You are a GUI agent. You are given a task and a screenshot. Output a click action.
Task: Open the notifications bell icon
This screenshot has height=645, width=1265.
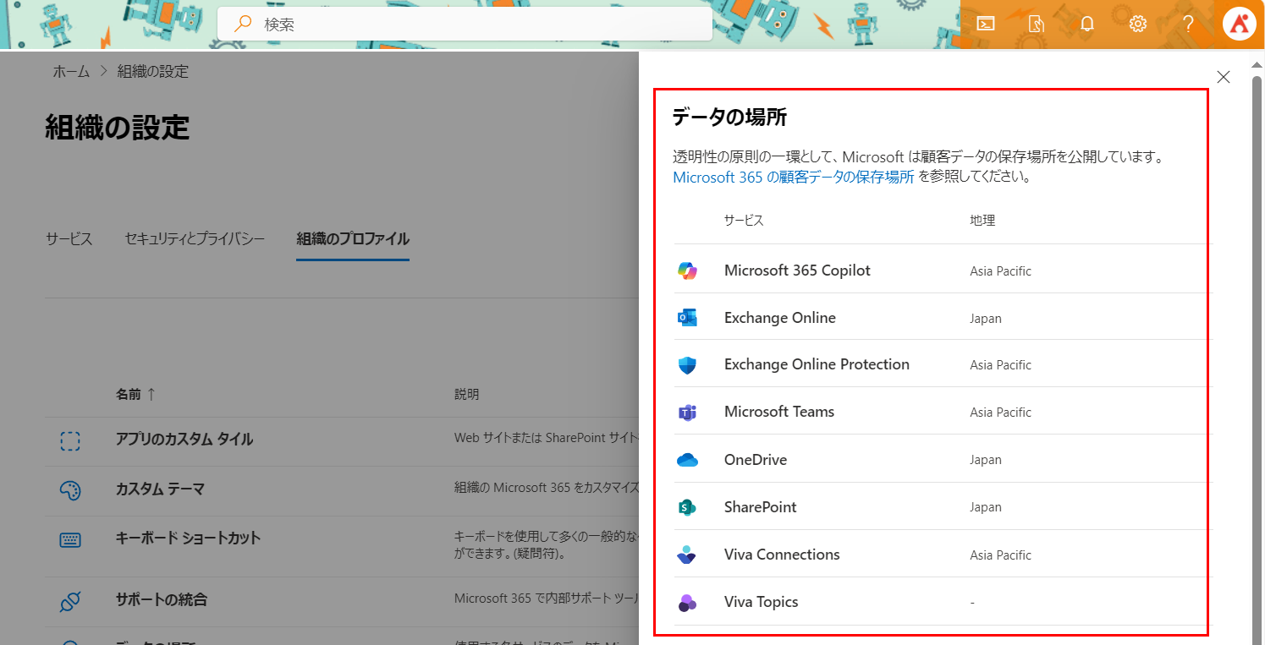(1087, 25)
